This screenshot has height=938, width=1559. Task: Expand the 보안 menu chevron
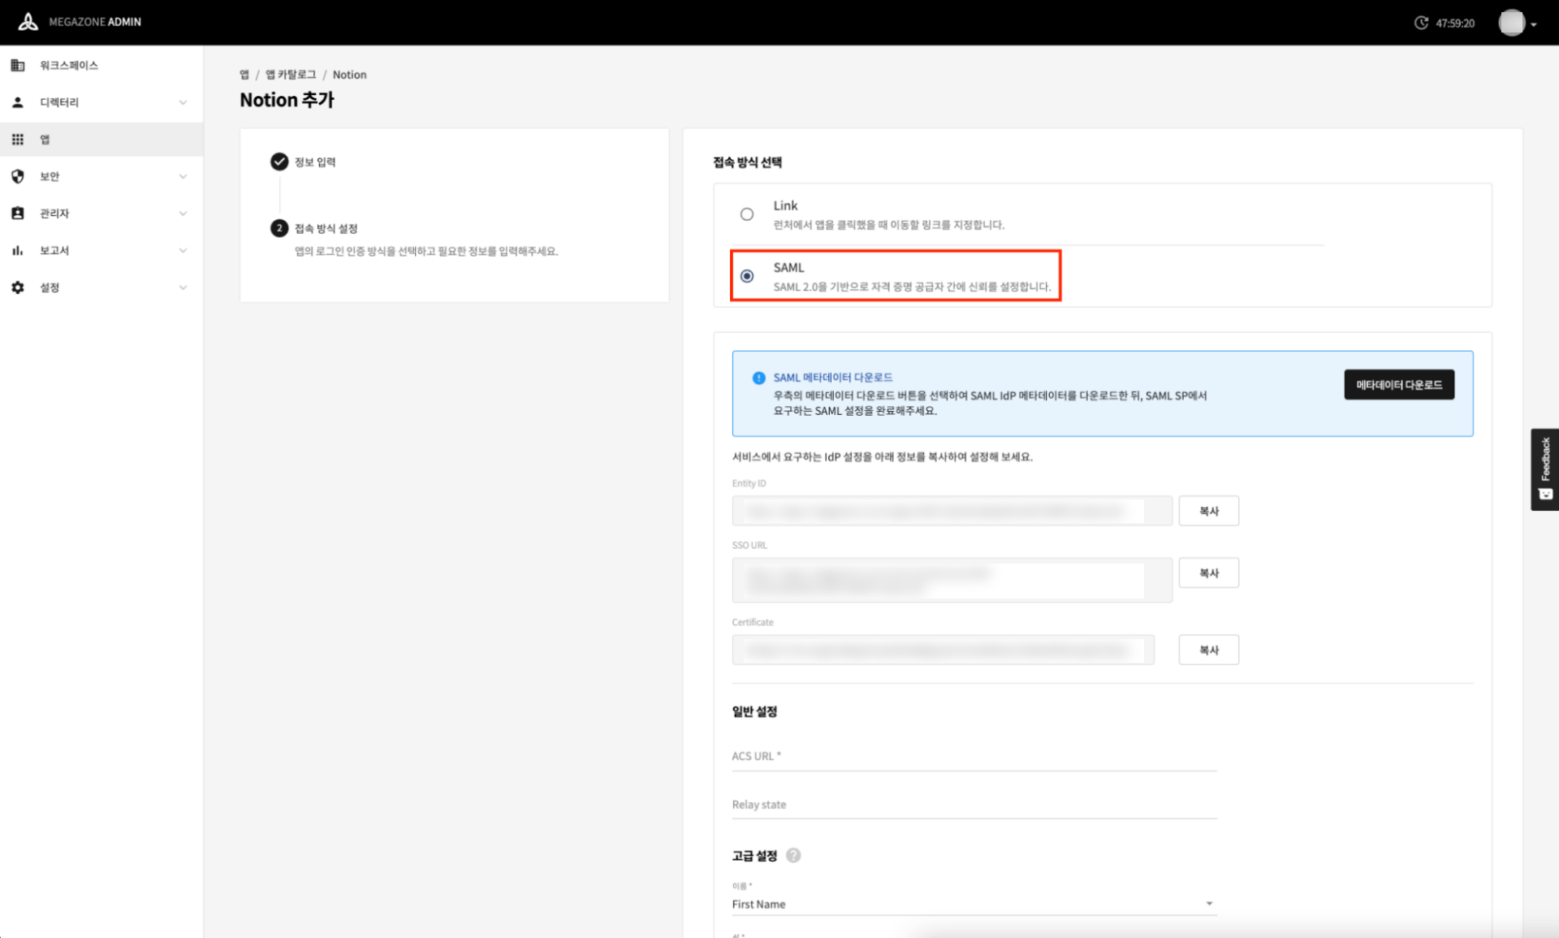183,176
